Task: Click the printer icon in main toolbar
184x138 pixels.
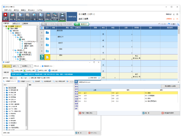Action: click(62, 15)
